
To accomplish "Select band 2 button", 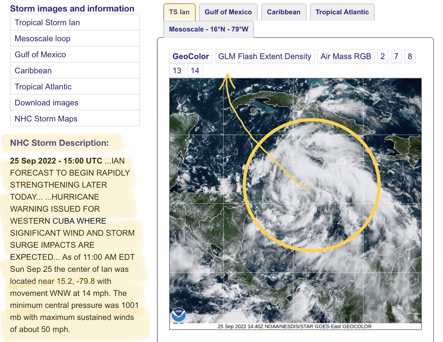I will coord(382,56).
